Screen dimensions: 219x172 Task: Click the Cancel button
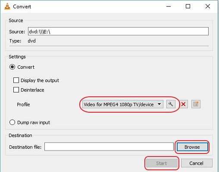197,163
